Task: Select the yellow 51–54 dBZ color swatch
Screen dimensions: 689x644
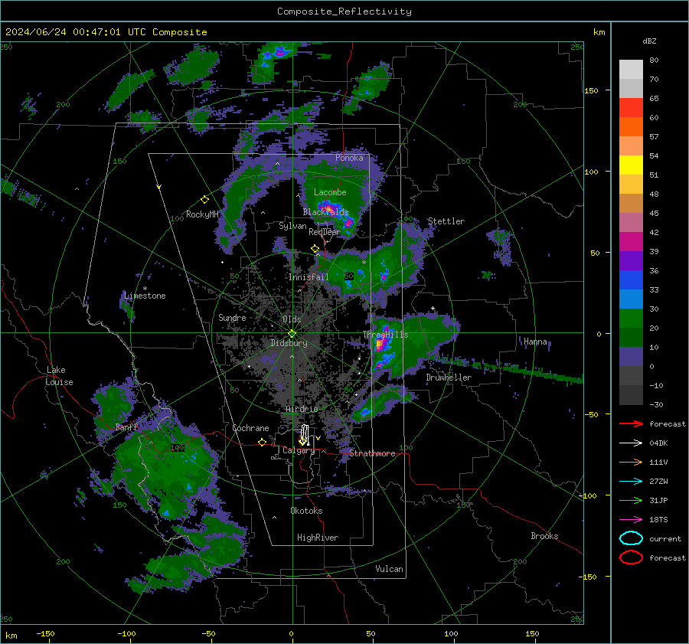Action: tap(631, 165)
